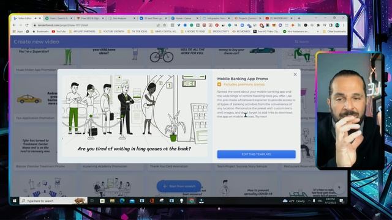
Task: Switch to the YouTube browser tab
Action: [279, 18]
